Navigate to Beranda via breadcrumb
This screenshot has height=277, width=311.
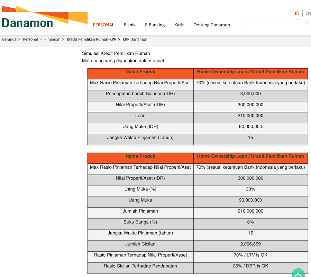[x=9, y=39]
